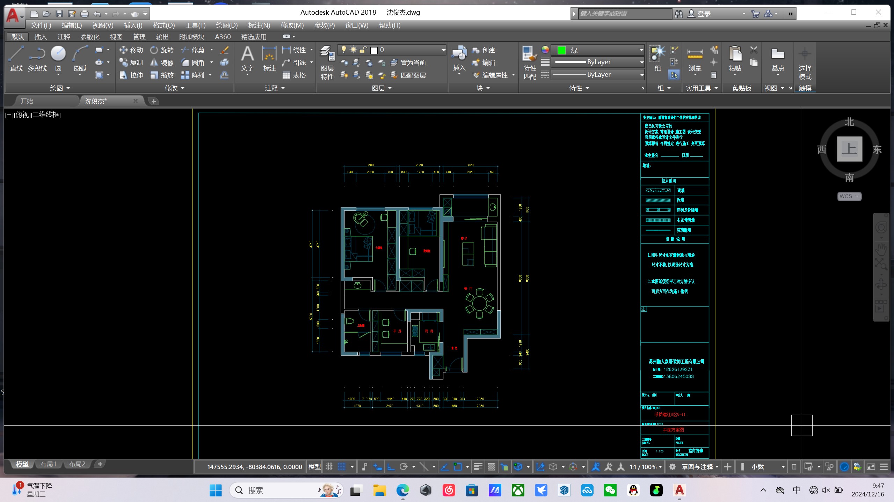This screenshot has height=502, width=894.
Task: Open the 标注(N) menu
Action: tap(259, 25)
